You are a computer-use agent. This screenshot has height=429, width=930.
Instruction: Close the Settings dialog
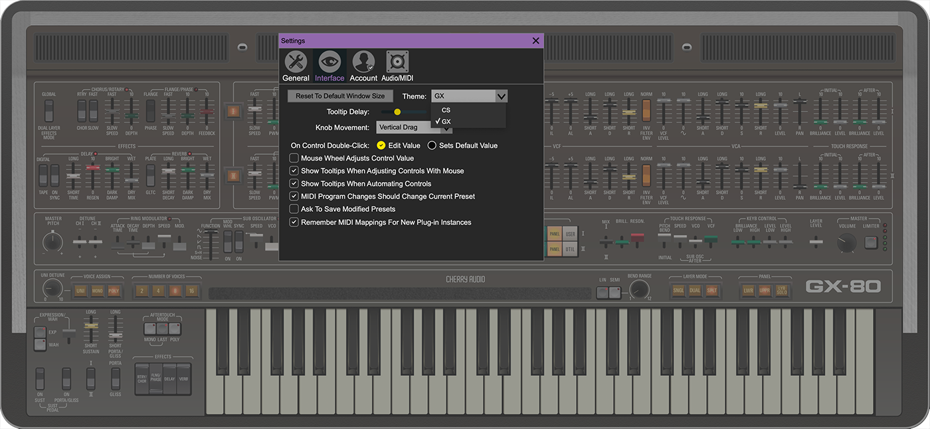pyautogui.click(x=536, y=41)
